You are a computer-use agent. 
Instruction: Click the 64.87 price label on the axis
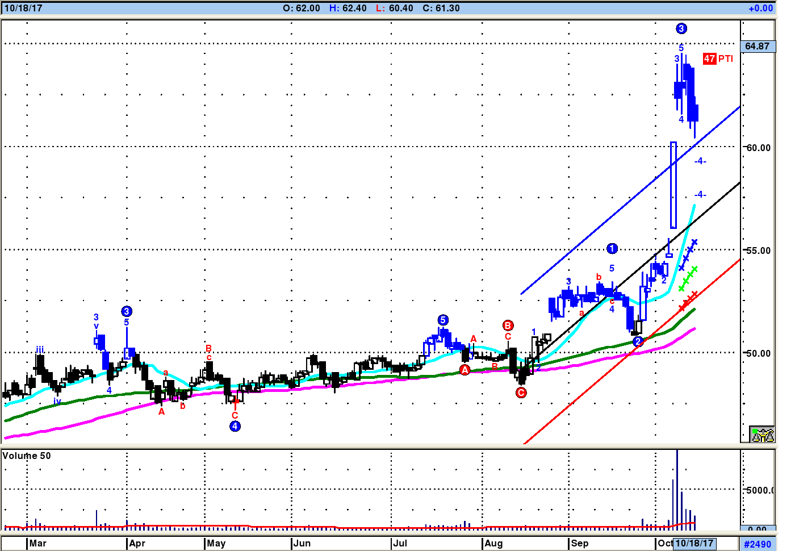pyautogui.click(x=758, y=46)
